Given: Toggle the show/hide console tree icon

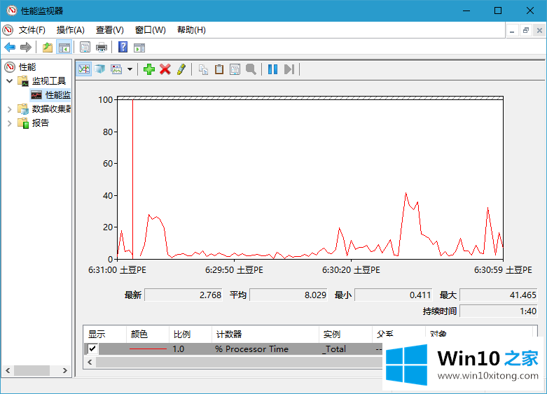Looking at the screenshot, I should coord(64,47).
